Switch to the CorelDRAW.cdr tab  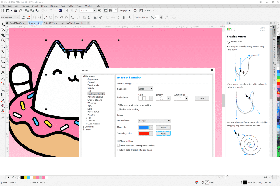pyautogui.click(x=17, y=23)
